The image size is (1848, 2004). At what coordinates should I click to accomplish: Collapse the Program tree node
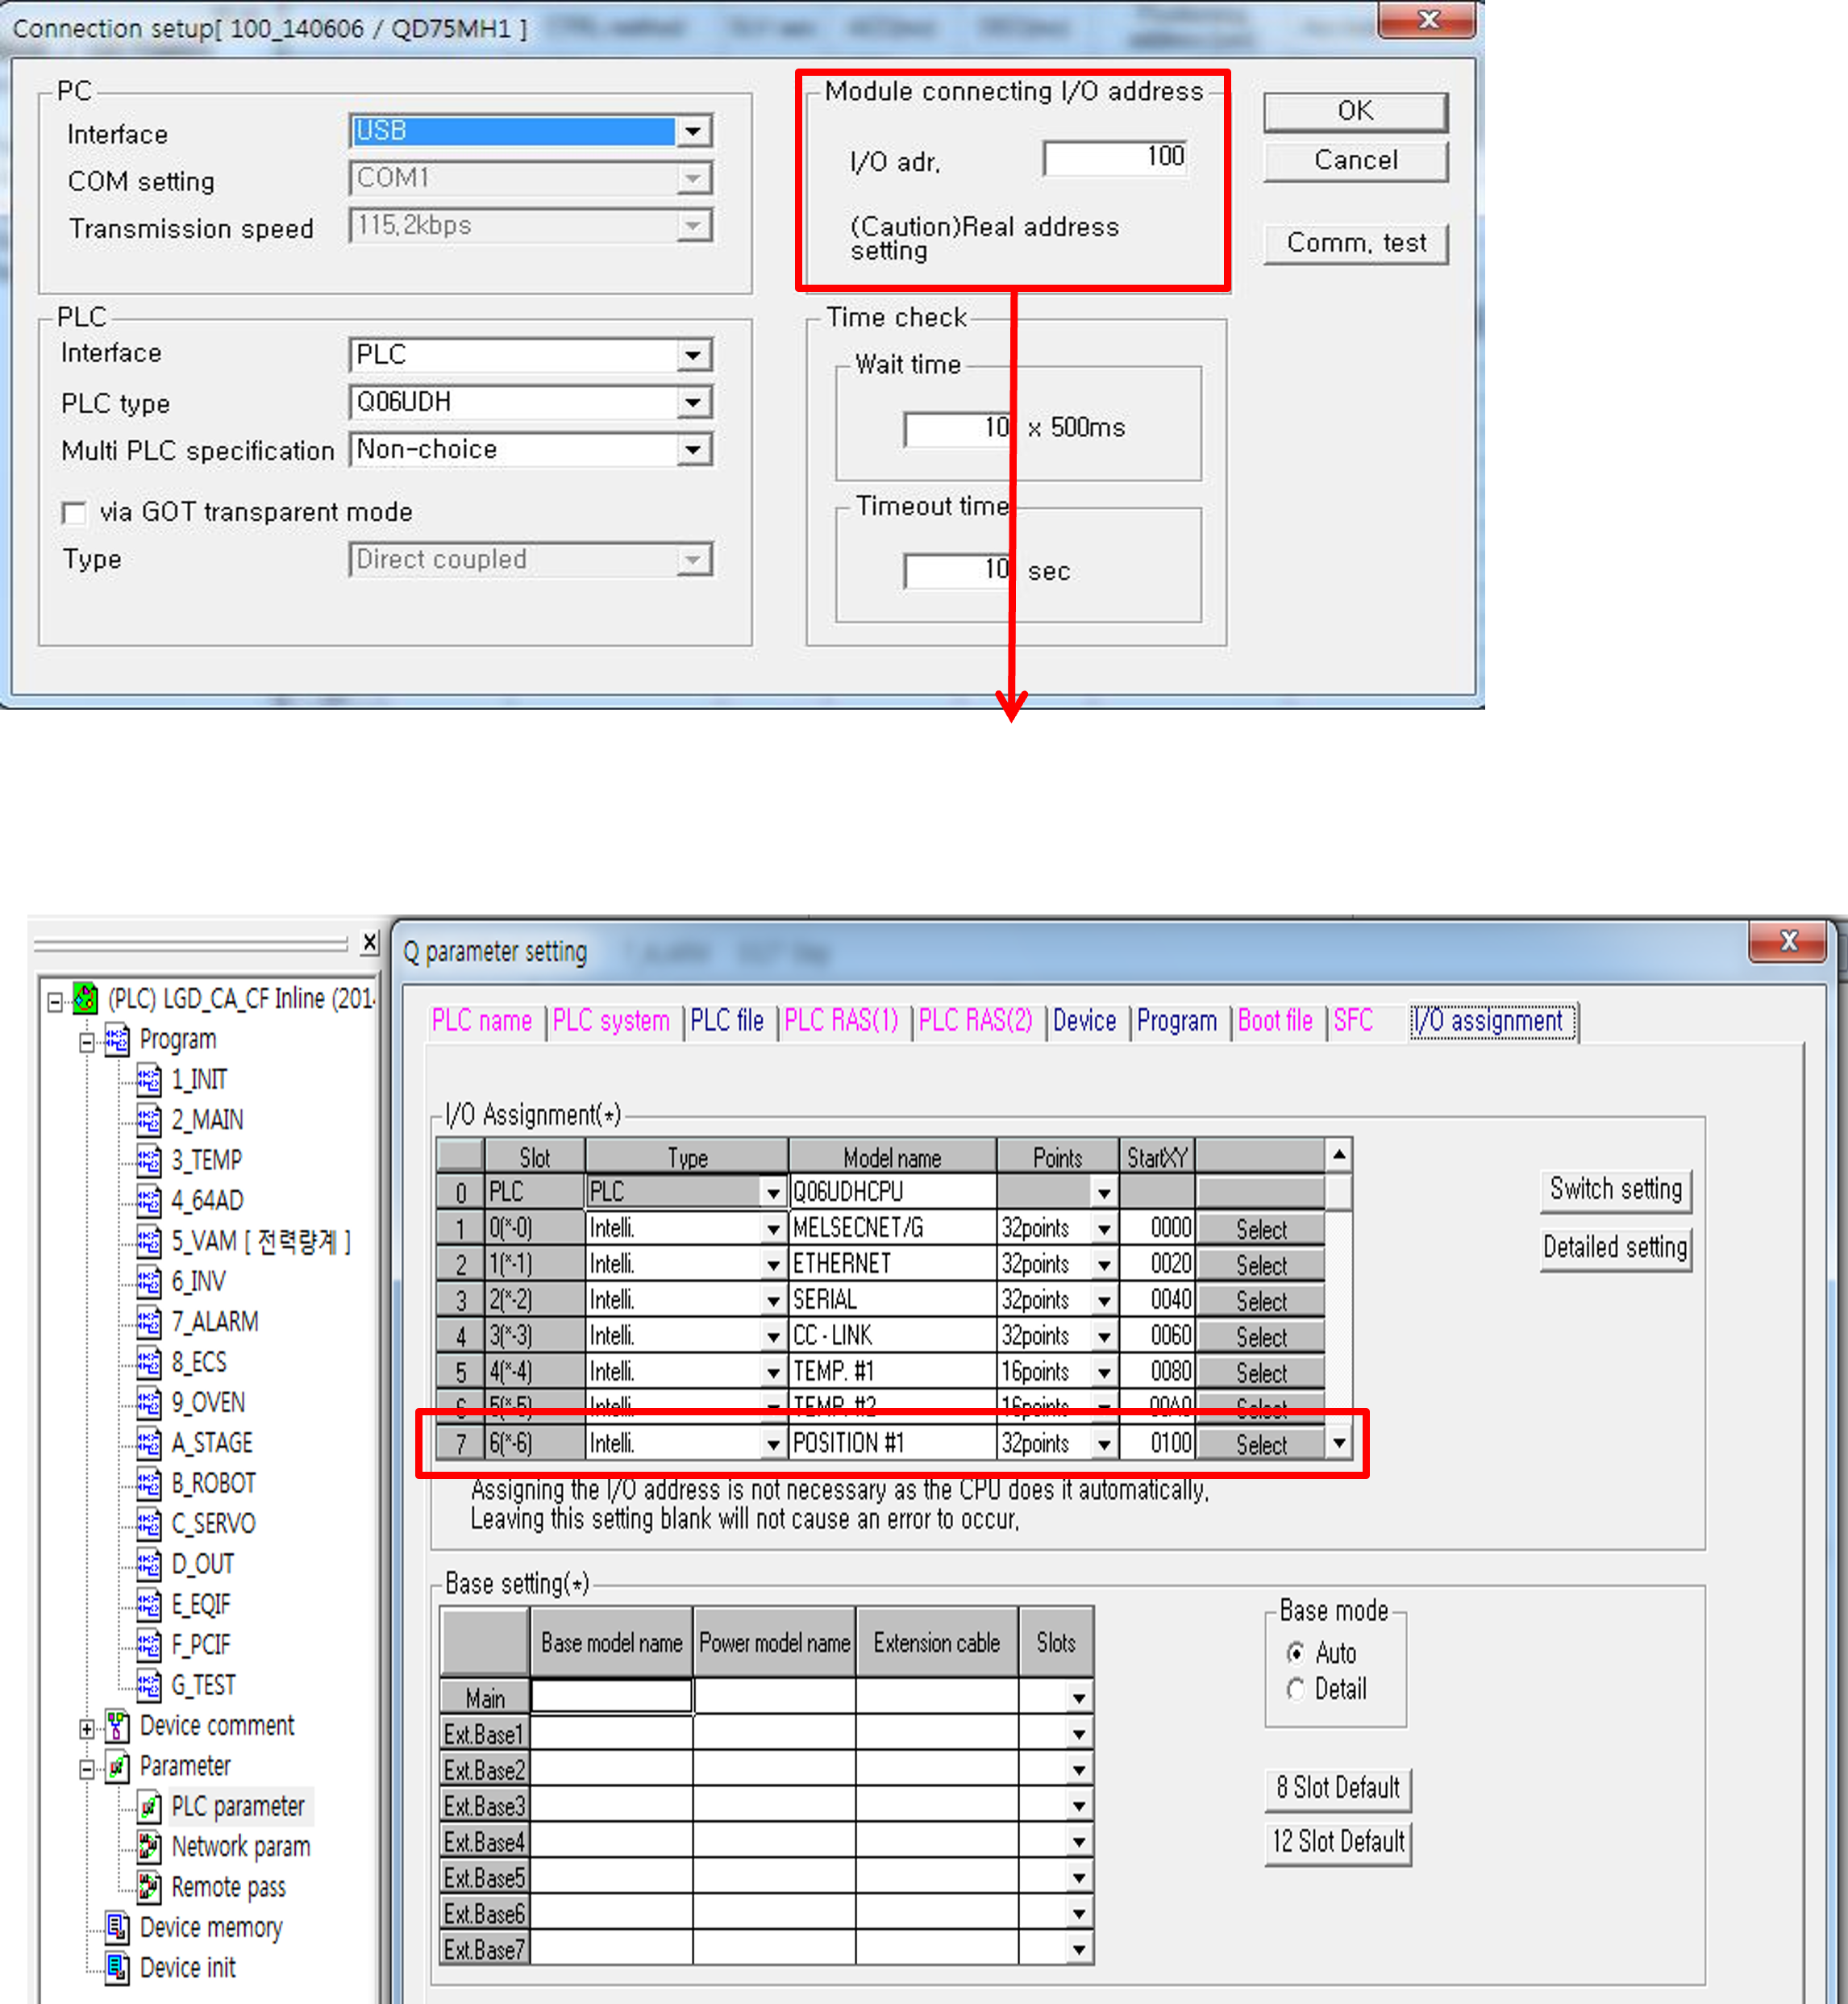(87, 1042)
